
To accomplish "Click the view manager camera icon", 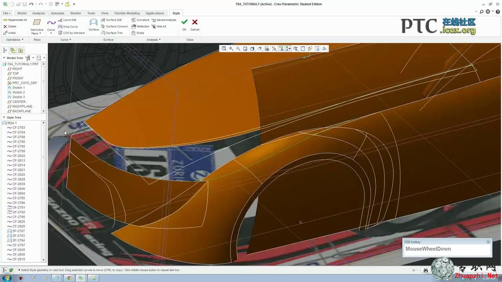I will (x=267, y=49).
